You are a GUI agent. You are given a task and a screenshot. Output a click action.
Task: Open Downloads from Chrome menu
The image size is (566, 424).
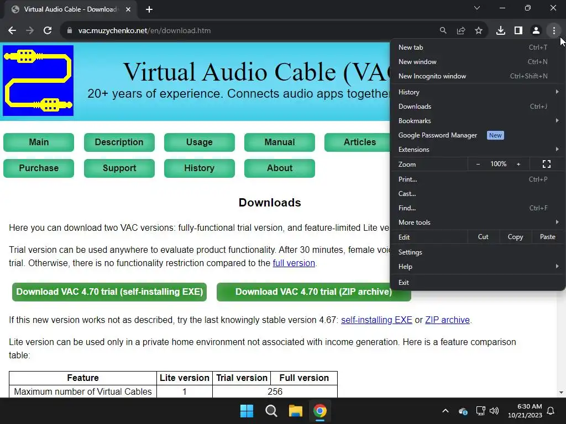(x=478, y=107)
